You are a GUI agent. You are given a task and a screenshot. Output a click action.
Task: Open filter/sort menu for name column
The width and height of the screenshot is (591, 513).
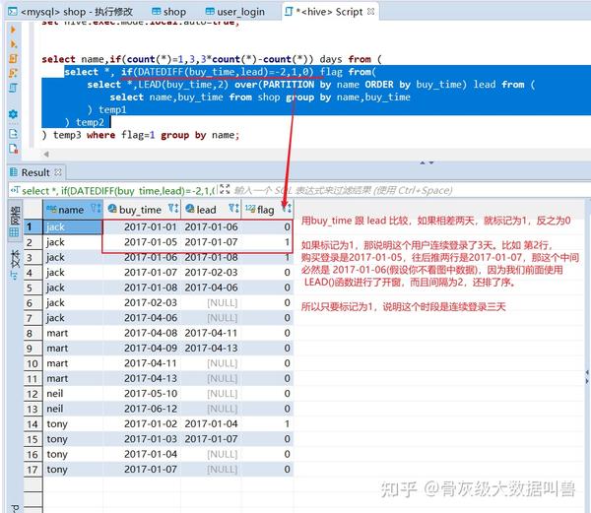(x=97, y=208)
